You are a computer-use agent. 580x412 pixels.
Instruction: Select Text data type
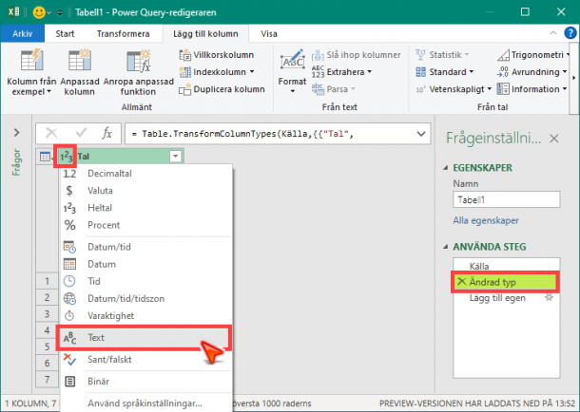coord(144,338)
